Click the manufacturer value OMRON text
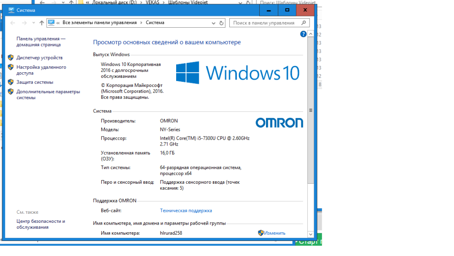 click(169, 121)
